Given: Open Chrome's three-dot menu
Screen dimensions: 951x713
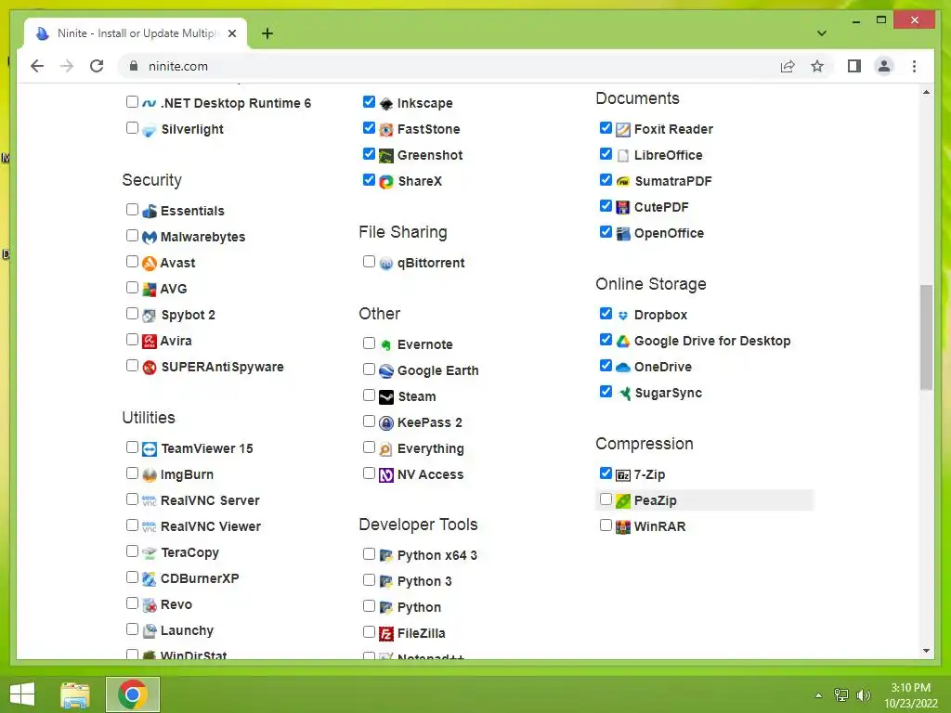Looking at the screenshot, I should 914,66.
